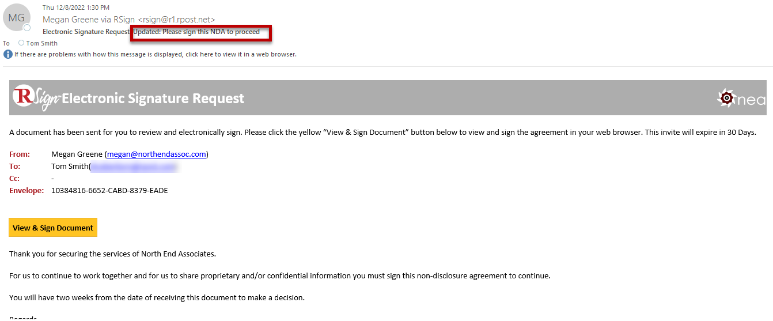Viewport: 773px width, 321px height.
Task: Click the blue info icon in message bar
Action: coord(8,54)
